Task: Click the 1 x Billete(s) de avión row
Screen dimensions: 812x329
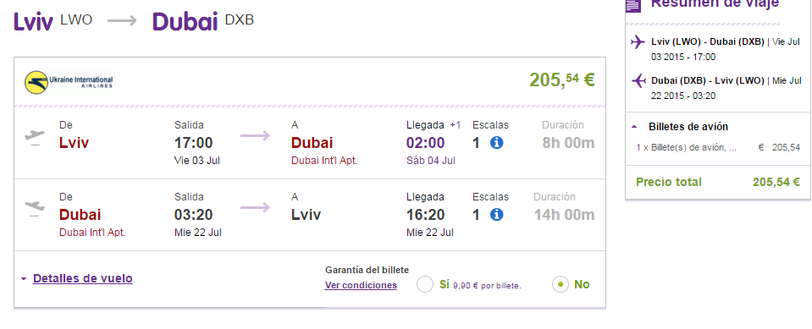Action: point(718,147)
